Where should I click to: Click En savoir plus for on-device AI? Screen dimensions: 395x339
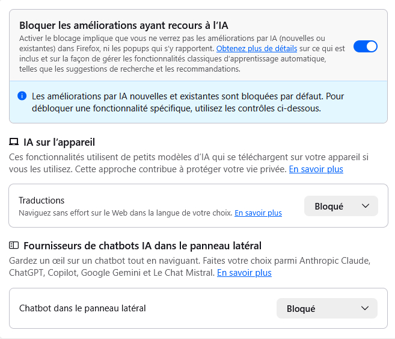(316, 169)
